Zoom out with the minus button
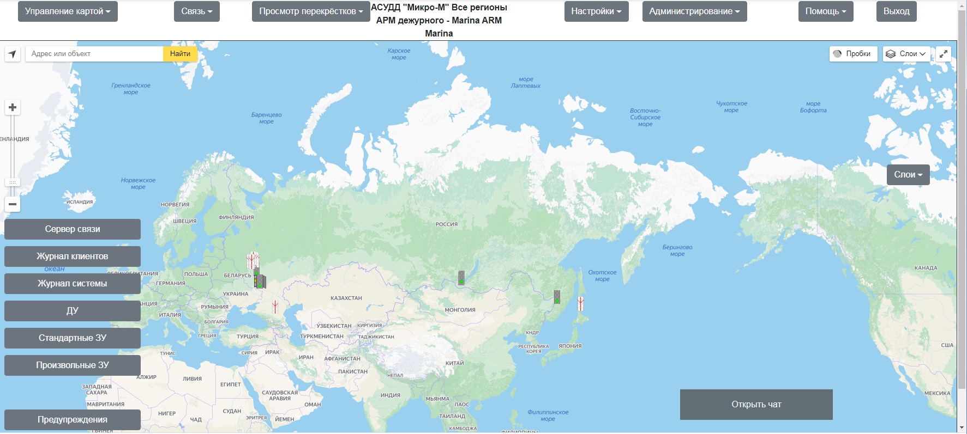Viewport: 967px width, 434px height. coord(13,204)
